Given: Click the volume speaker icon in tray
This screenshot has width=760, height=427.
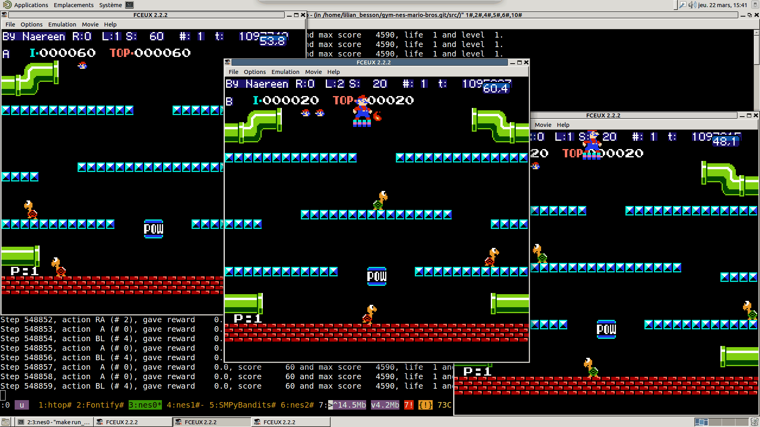Looking at the screenshot, I should 692,5.
